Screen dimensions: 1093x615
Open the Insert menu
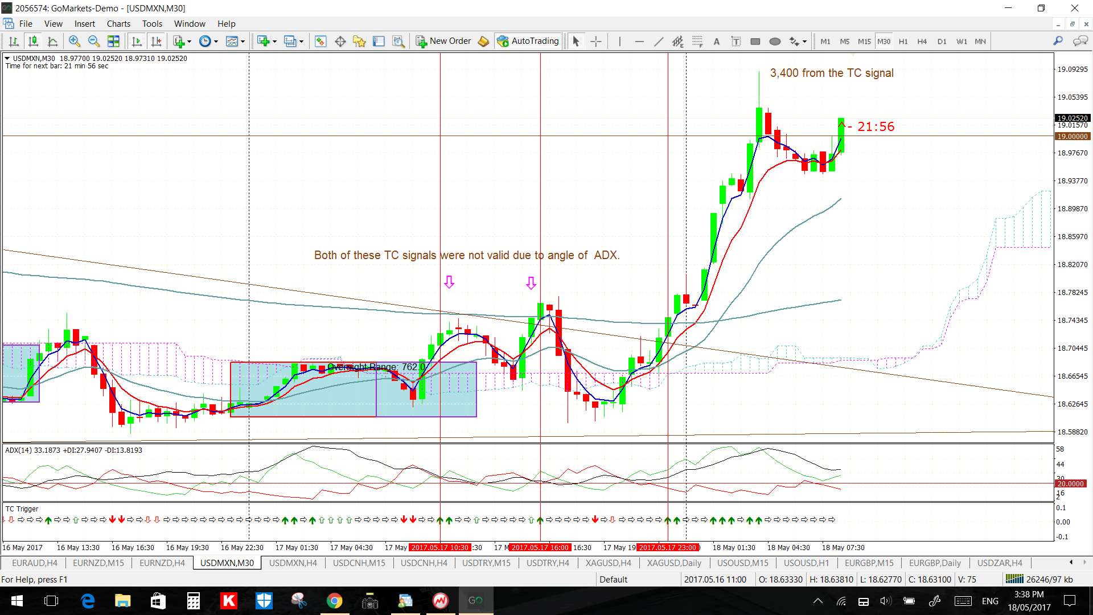point(84,23)
